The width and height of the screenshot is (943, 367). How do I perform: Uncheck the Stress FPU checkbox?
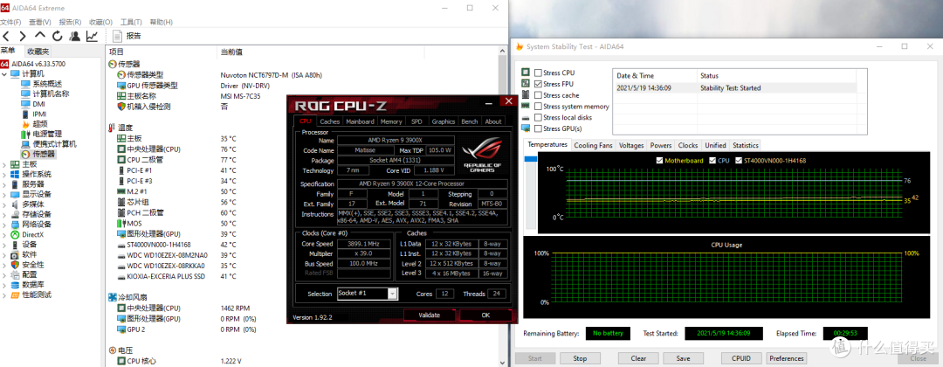pos(538,84)
